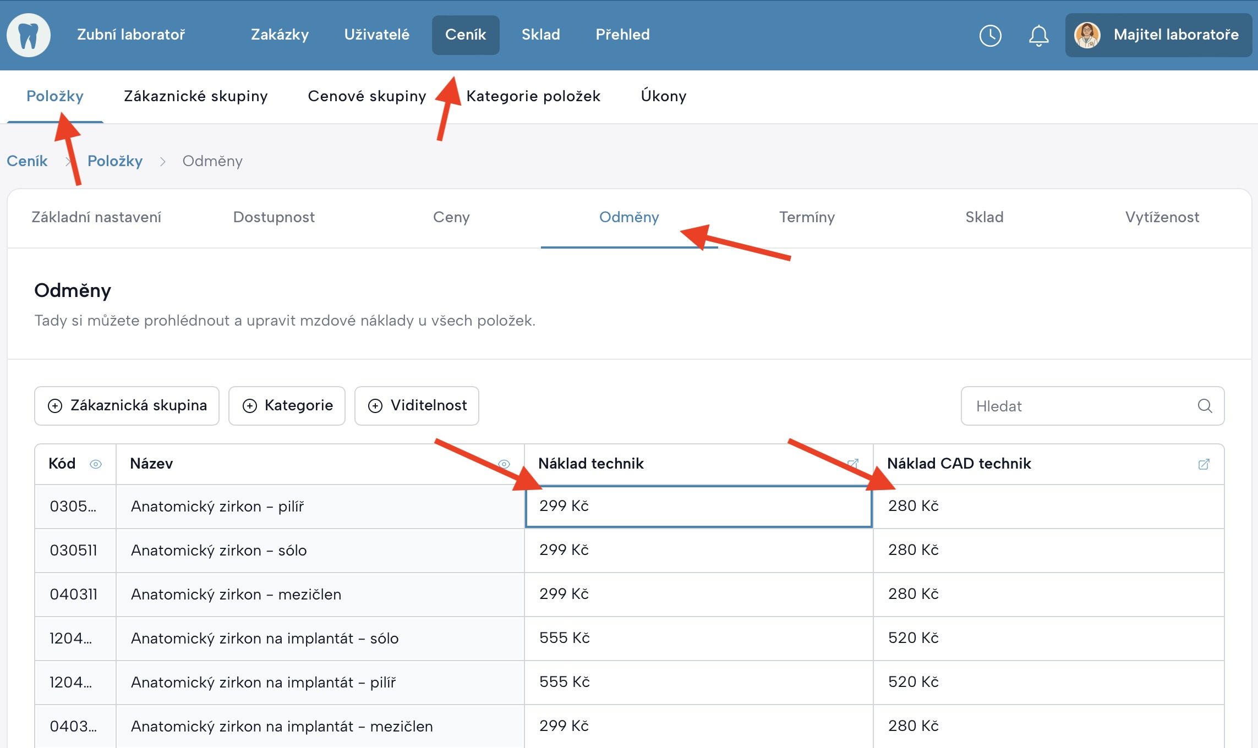This screenshot has height=748, width=1258.
Task: Switch to the Ceny tab
Action: pos(451,217)
